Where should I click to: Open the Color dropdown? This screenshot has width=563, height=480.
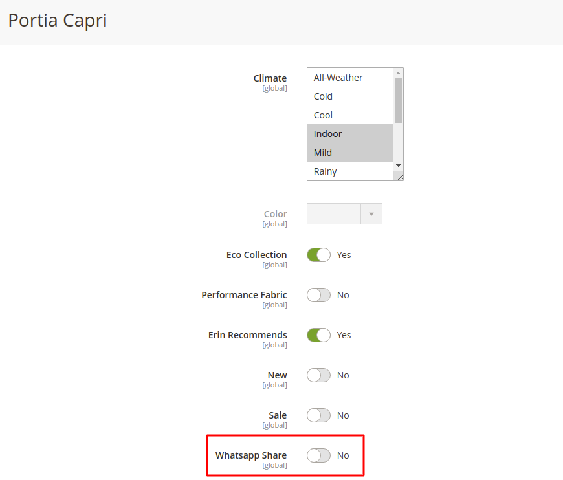point(337,213)
